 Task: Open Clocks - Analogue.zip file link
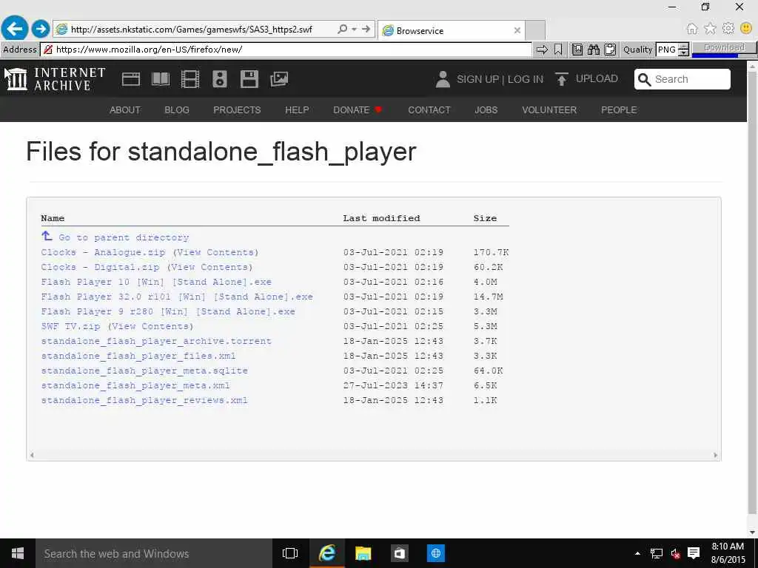coord(103,252)
